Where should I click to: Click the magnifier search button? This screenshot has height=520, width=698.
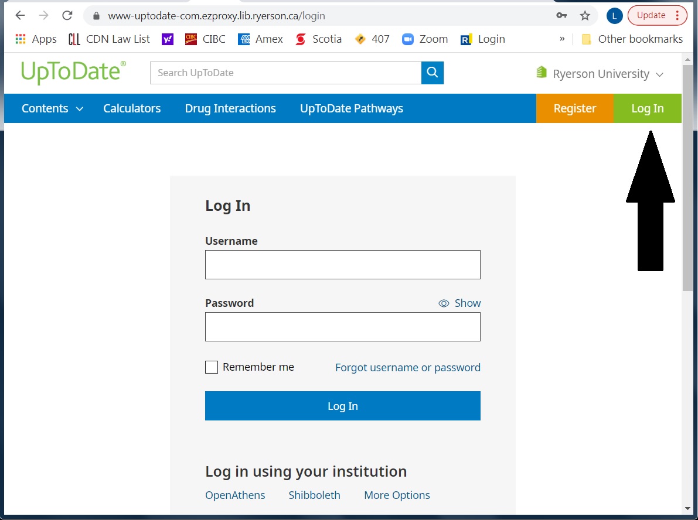tap(433, 73)
